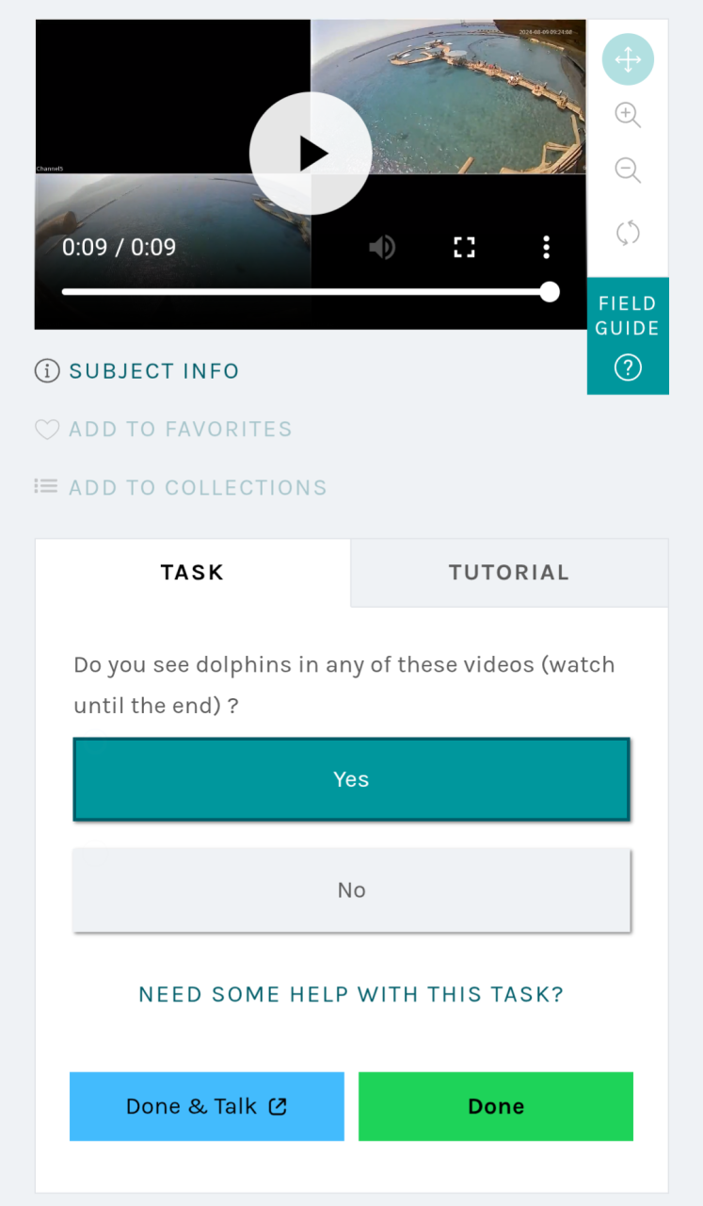
Task: Choose the Yes answer option
Action: (x=351, y=779)
